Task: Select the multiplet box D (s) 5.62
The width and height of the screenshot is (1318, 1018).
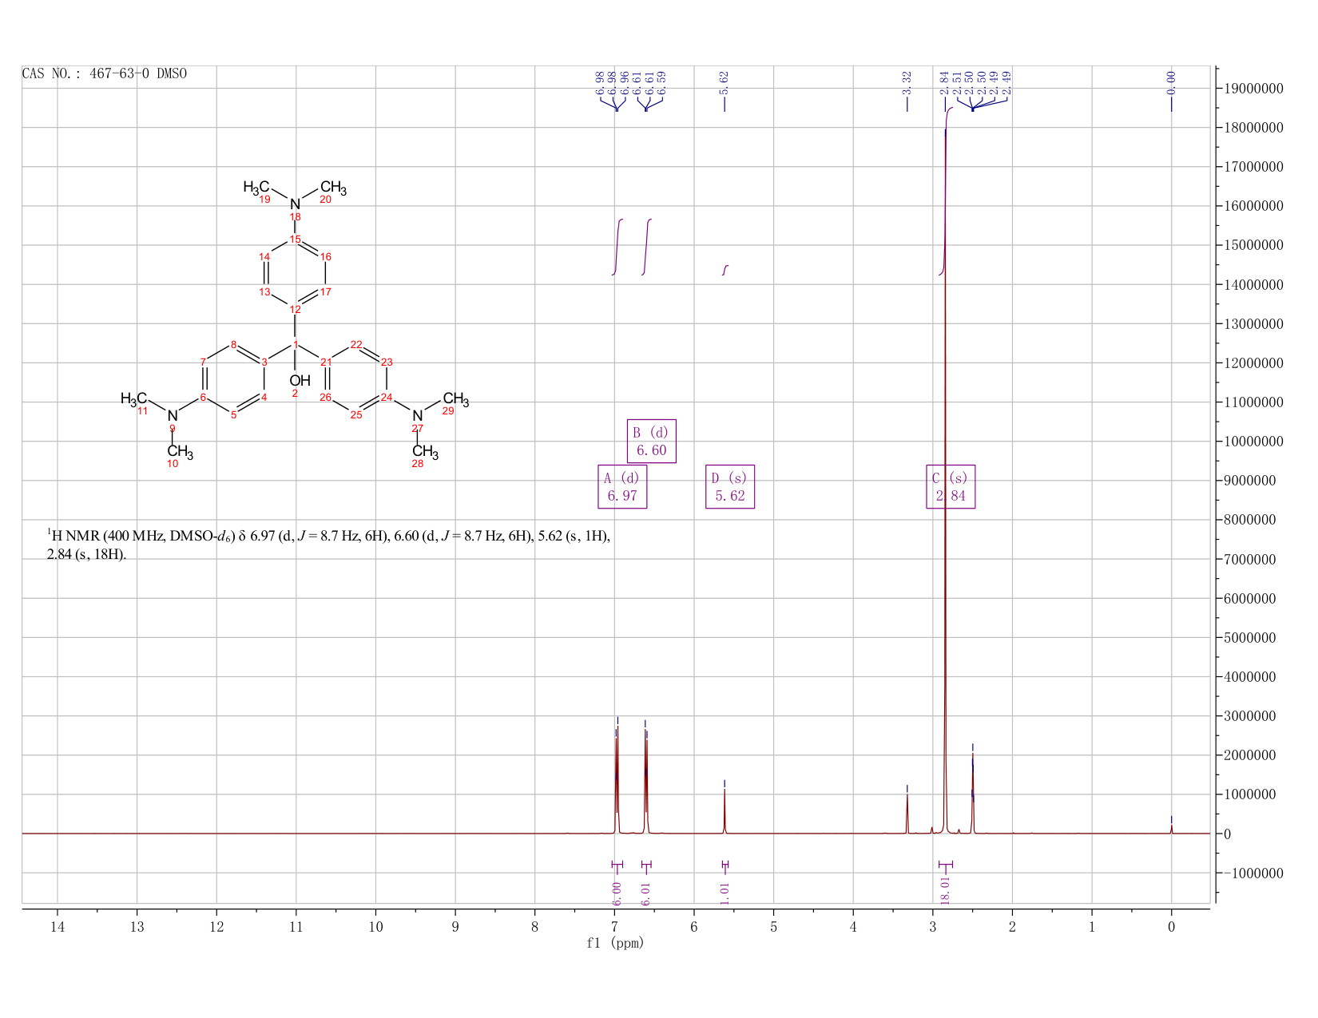Action: [730, 486]
